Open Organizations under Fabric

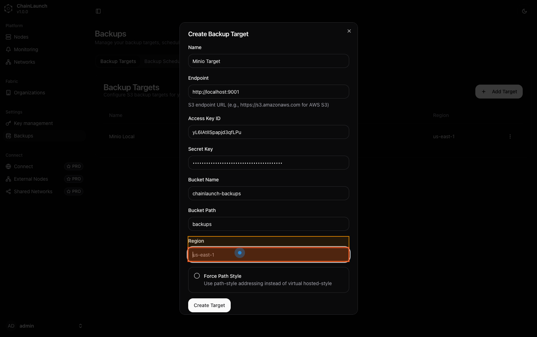(29, 93)
